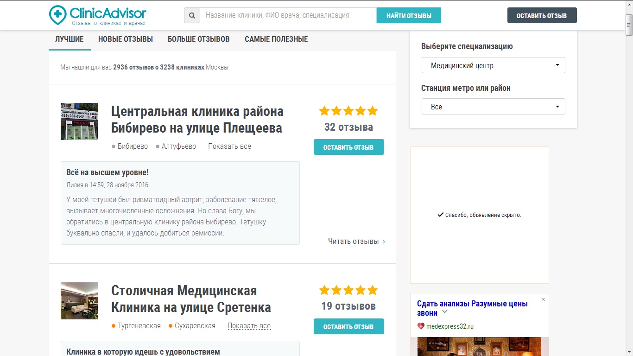Click the Сухаревская metro tag

coord(192,326)
